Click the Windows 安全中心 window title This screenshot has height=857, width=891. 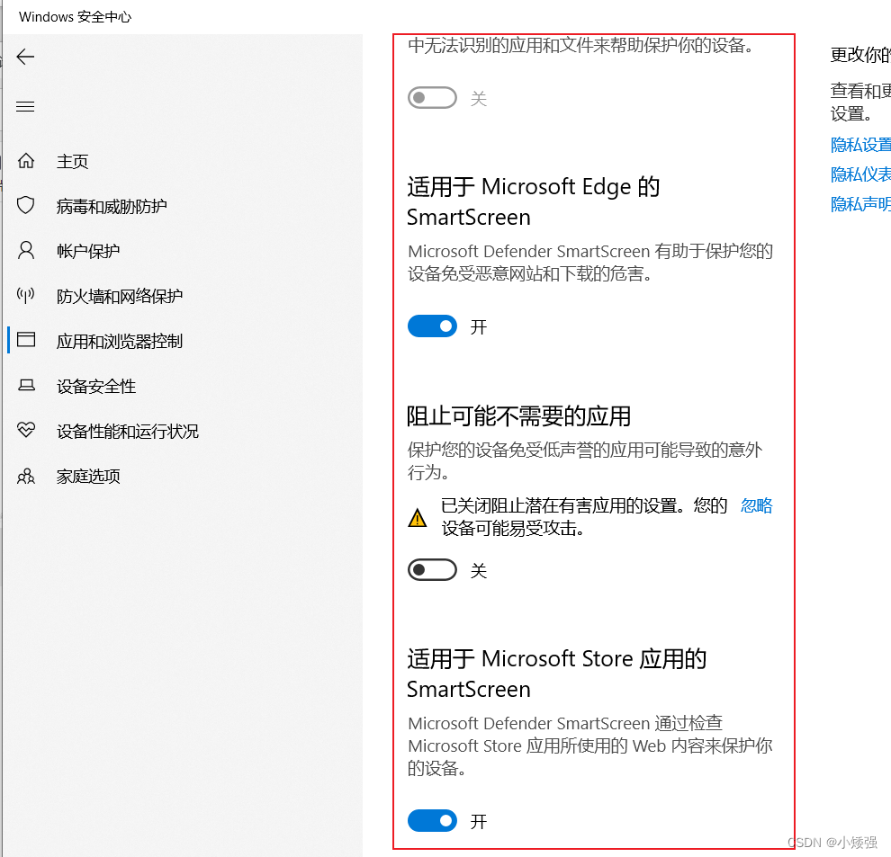click(x=75, y=17)
